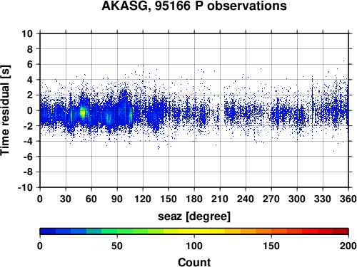Click the dark blue start of the colorbar
357x267 pixels.
(48, 231)
